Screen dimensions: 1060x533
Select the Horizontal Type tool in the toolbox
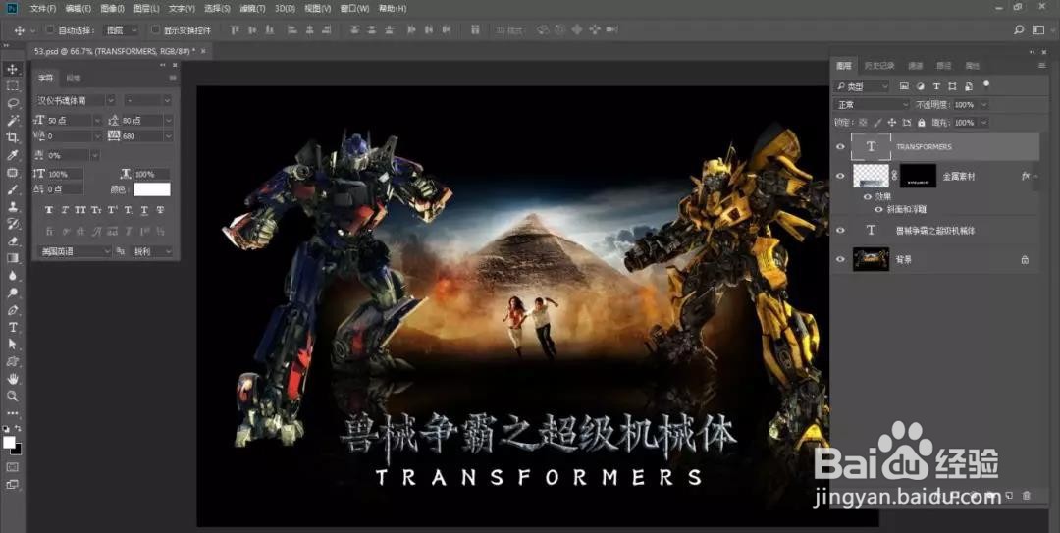12,328
